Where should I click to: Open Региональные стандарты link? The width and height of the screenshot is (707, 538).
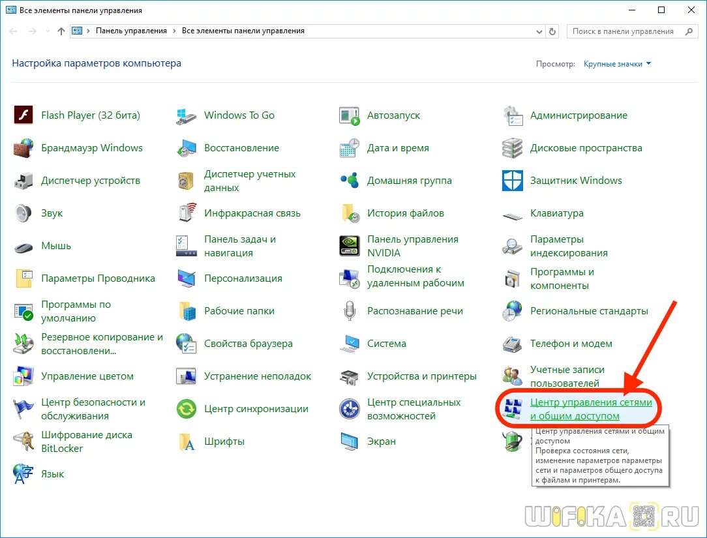point(589,311)
